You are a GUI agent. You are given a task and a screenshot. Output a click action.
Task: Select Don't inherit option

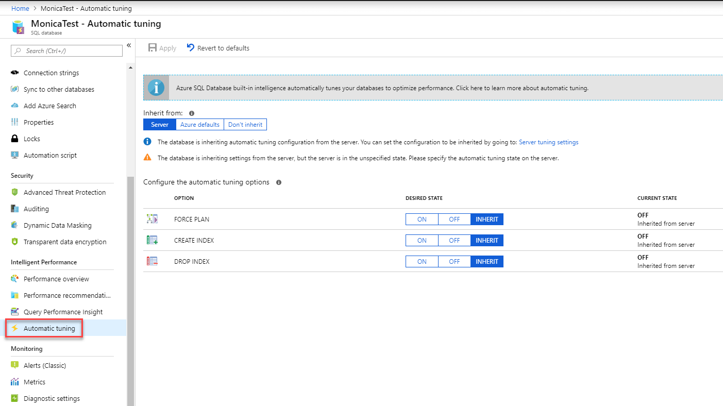[245, 125]
